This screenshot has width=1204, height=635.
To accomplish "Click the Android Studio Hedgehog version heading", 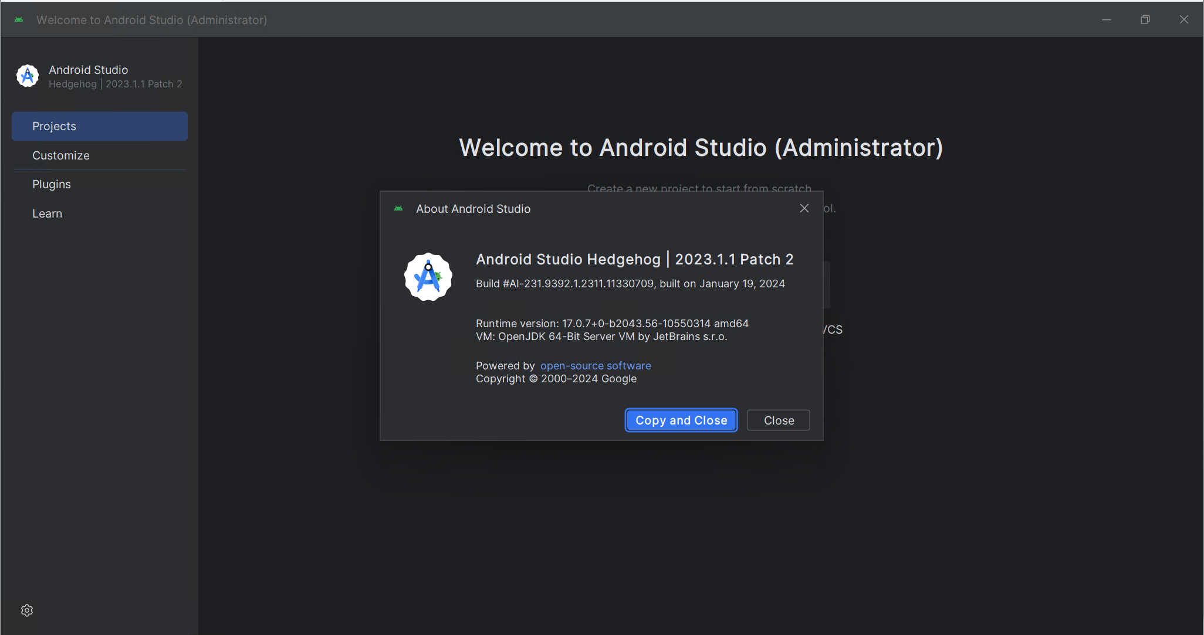I will click(x=634, y=259).
